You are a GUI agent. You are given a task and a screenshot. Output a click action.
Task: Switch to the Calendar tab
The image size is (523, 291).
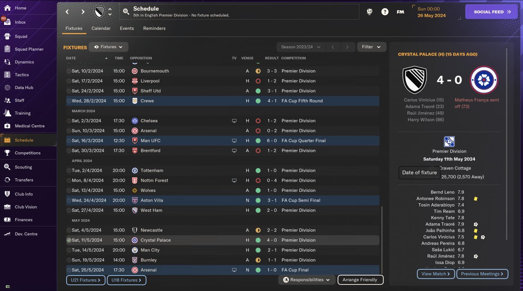pyautogui.click(x=101, y=29)
